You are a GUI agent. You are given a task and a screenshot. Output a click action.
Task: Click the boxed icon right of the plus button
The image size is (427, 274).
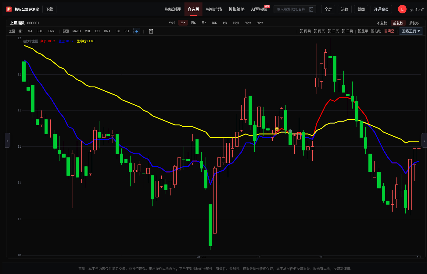(x=151, y=31)
